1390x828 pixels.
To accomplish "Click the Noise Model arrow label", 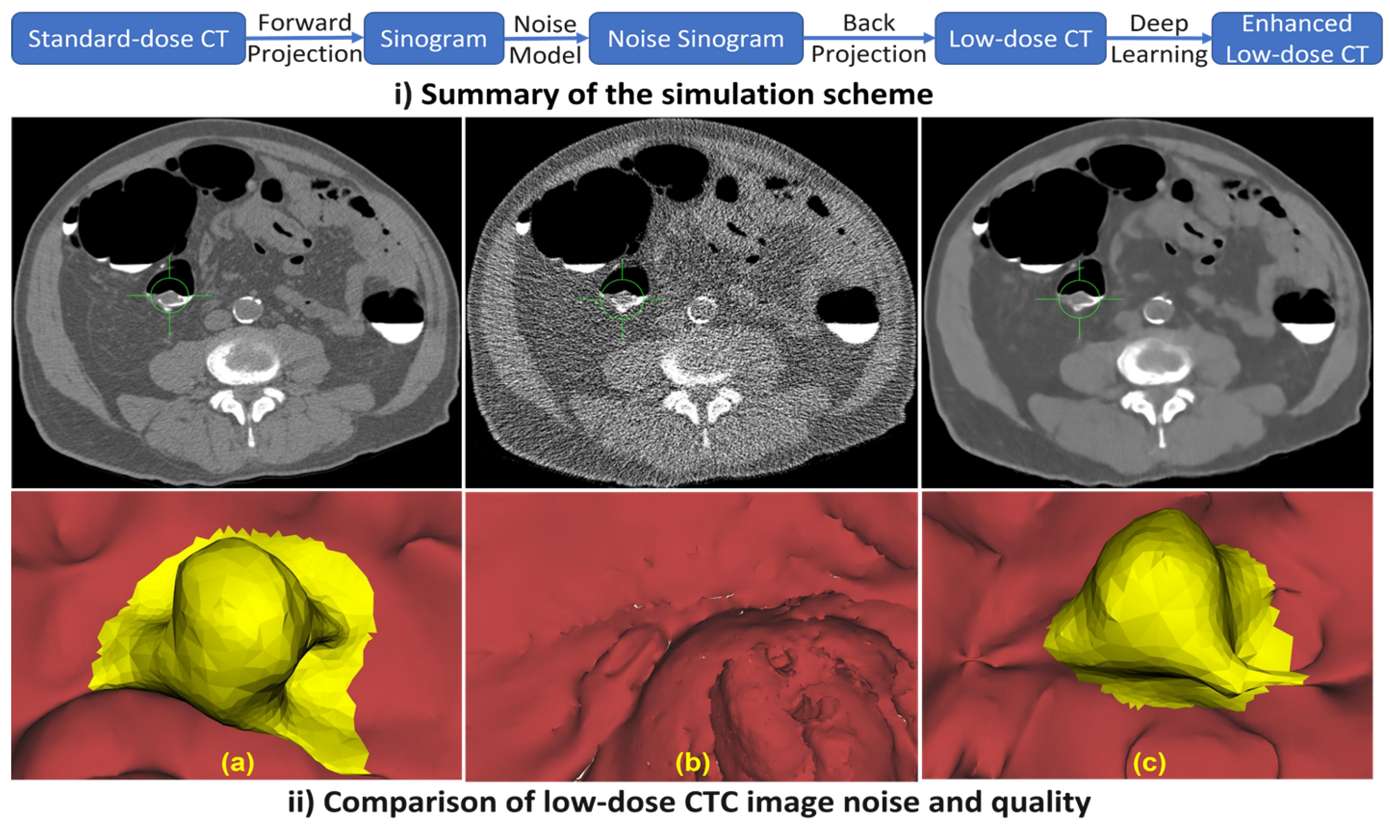I will coord(545,39).
